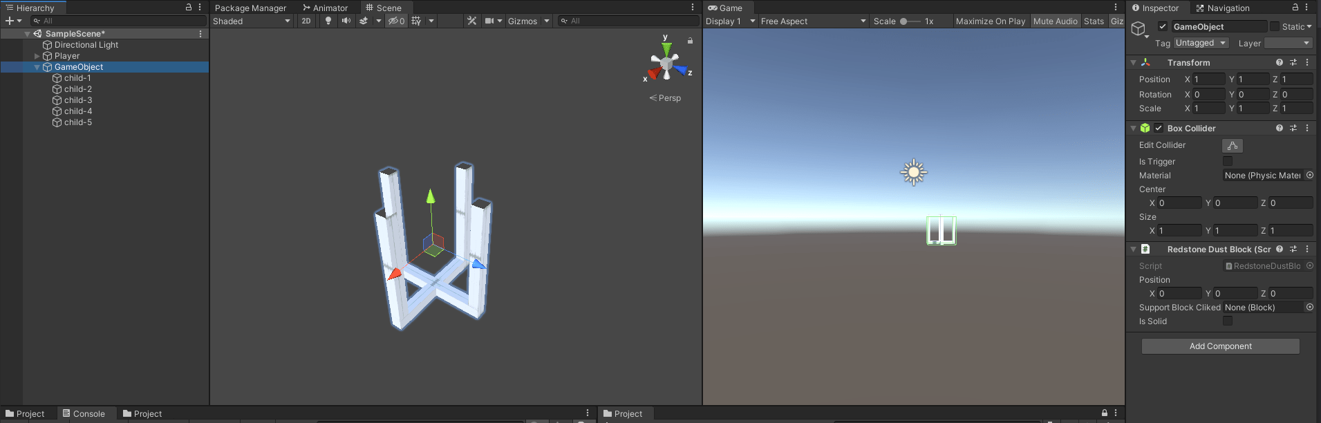Viewport: 1321px width, 423px height.
Task: Open Hierarchy panel three-dot options menu
Action: (200, 7)
